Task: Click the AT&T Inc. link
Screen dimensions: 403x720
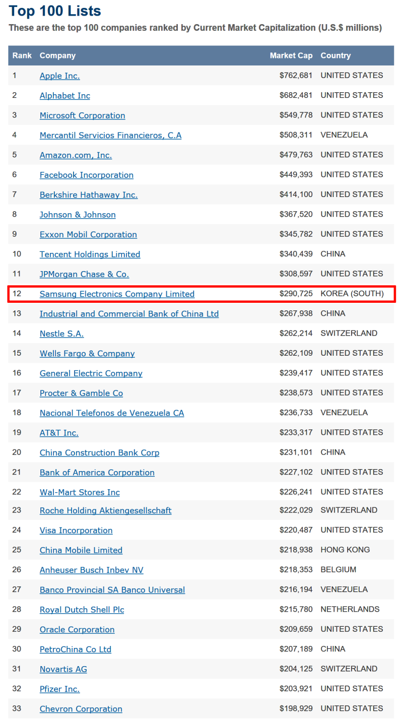Action: tap(59, 433)
